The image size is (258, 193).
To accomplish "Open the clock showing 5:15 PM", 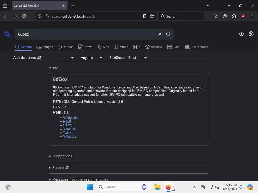I will click(x=230, y=187).
